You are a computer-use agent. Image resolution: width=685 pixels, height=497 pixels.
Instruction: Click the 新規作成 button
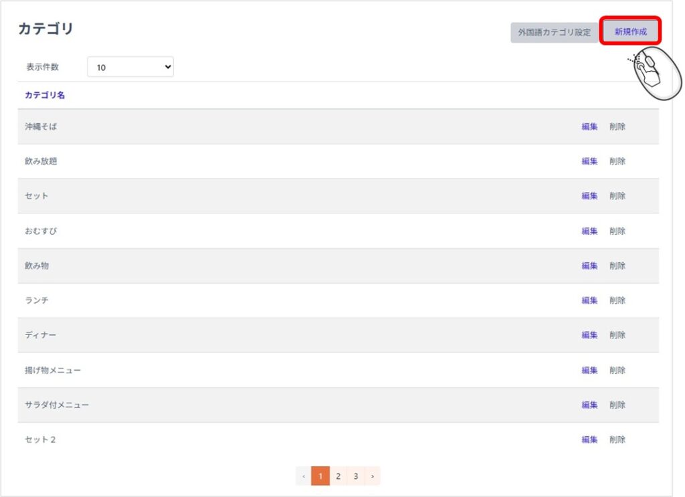[x=630, y=31]
